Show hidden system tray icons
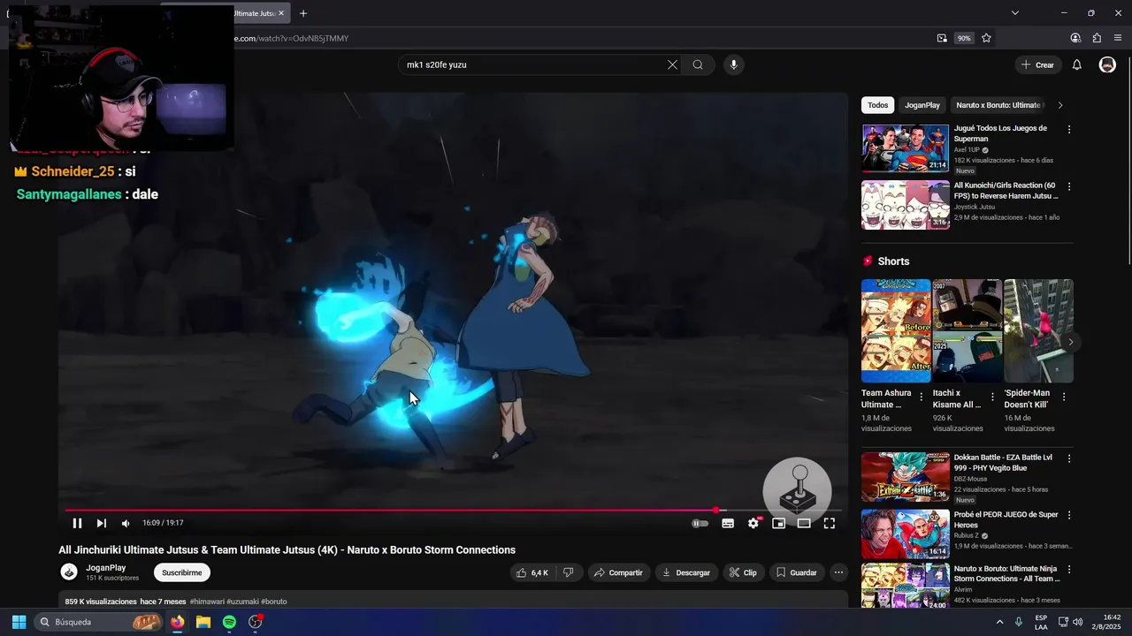 [x=999, y=622]
